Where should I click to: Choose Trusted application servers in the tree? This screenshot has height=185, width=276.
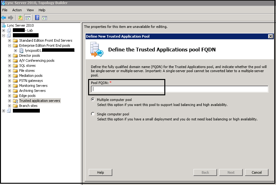pyautogui.click(x=40, y=100)
